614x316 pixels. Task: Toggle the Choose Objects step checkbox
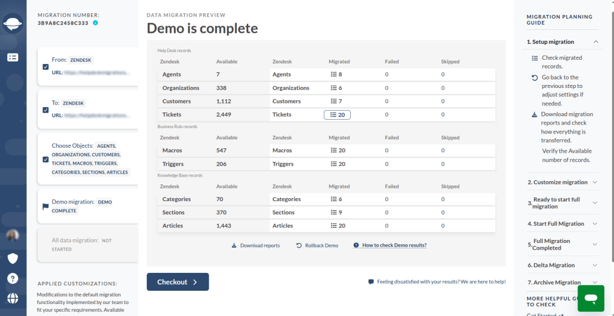pos(46,159)
